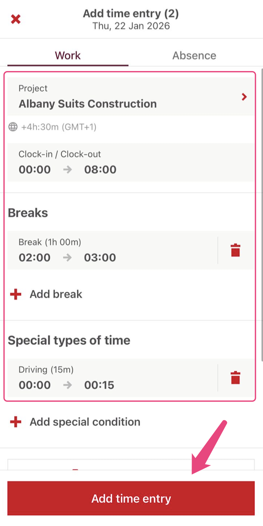Edit the clock-in time 00:00
Viewport: 263px width, 526px height.
tap(35, 169)
